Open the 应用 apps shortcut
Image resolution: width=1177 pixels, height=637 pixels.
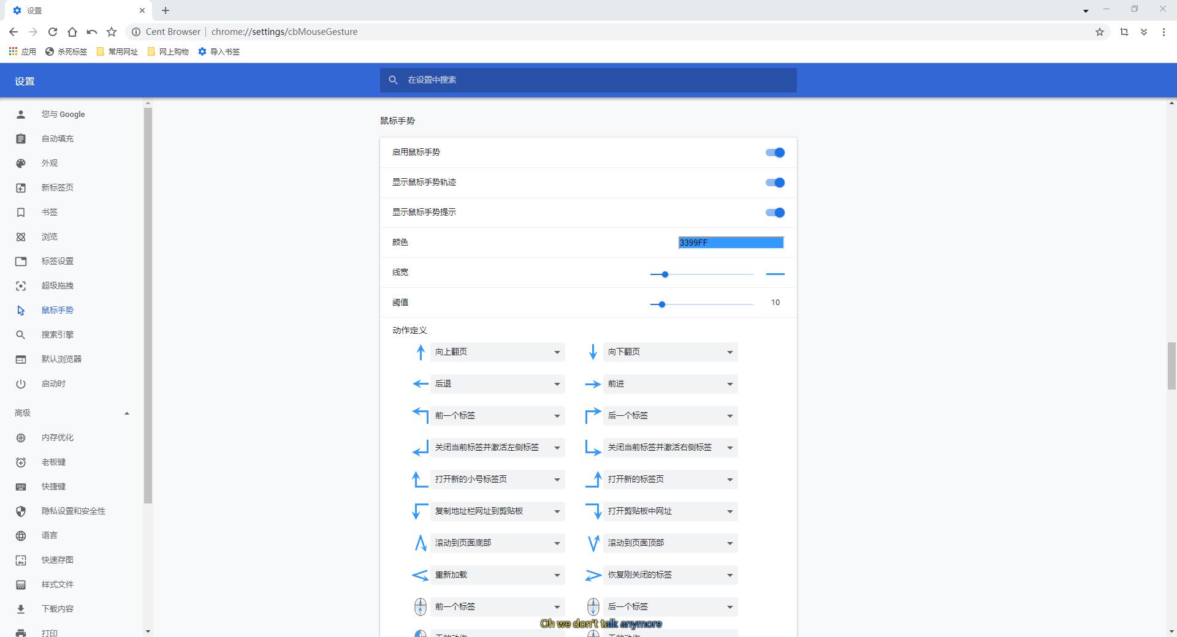tap(23, 52)
